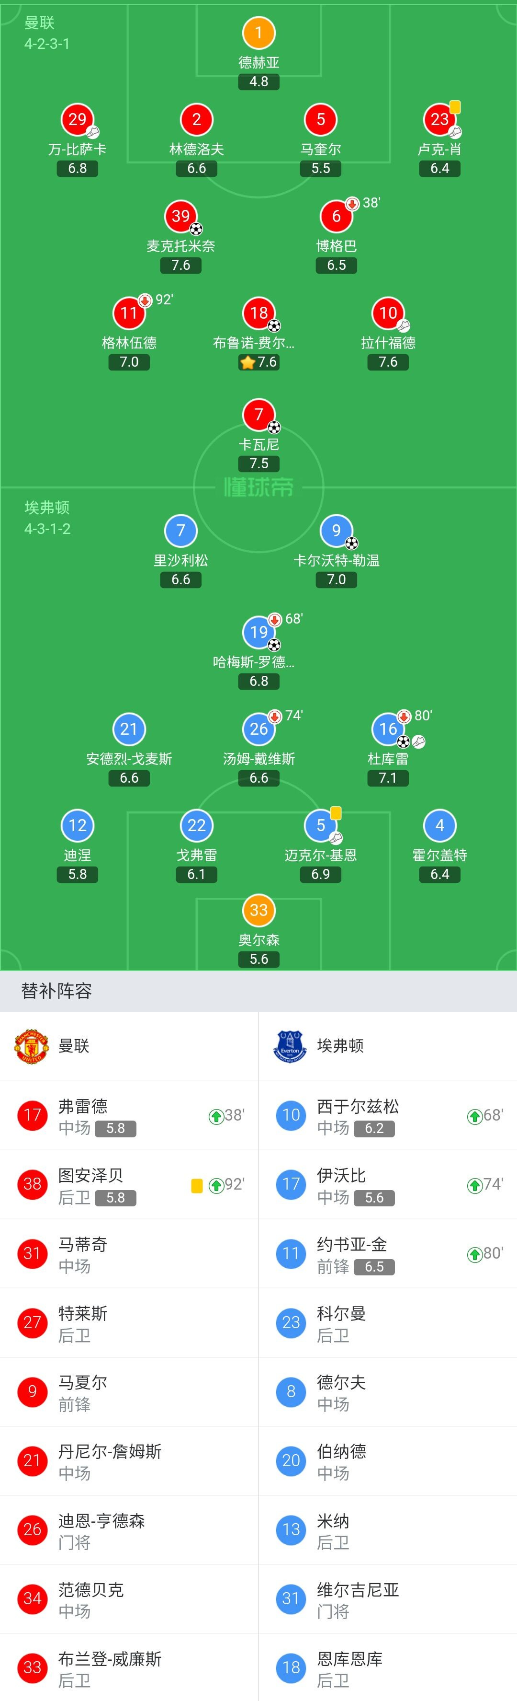Screen dimensions: 517x1701
Task: Open Olsen's number 33 goalkeeper icon
Action: coord(258,910)
